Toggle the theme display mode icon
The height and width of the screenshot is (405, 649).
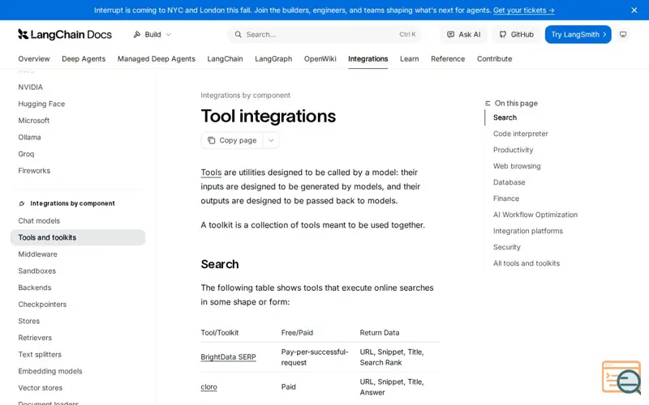(x=623, y=34)
